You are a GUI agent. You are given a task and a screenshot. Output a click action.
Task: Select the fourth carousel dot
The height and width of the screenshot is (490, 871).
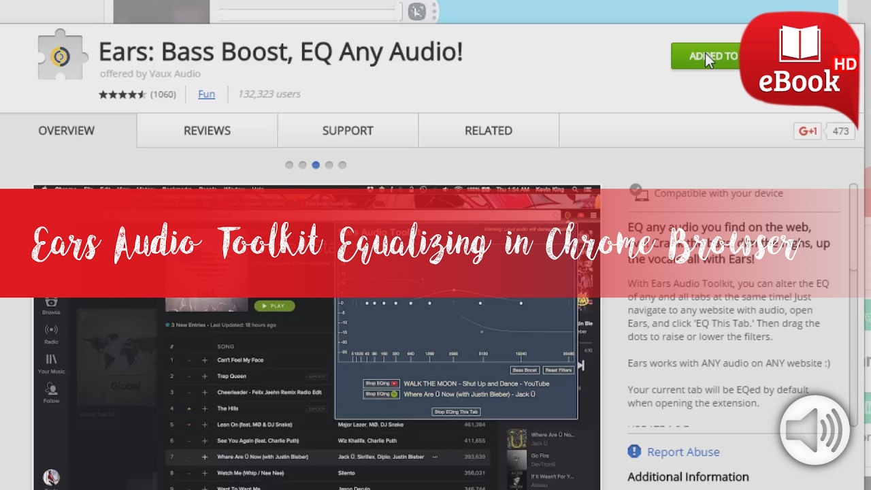tap(329, 165)
